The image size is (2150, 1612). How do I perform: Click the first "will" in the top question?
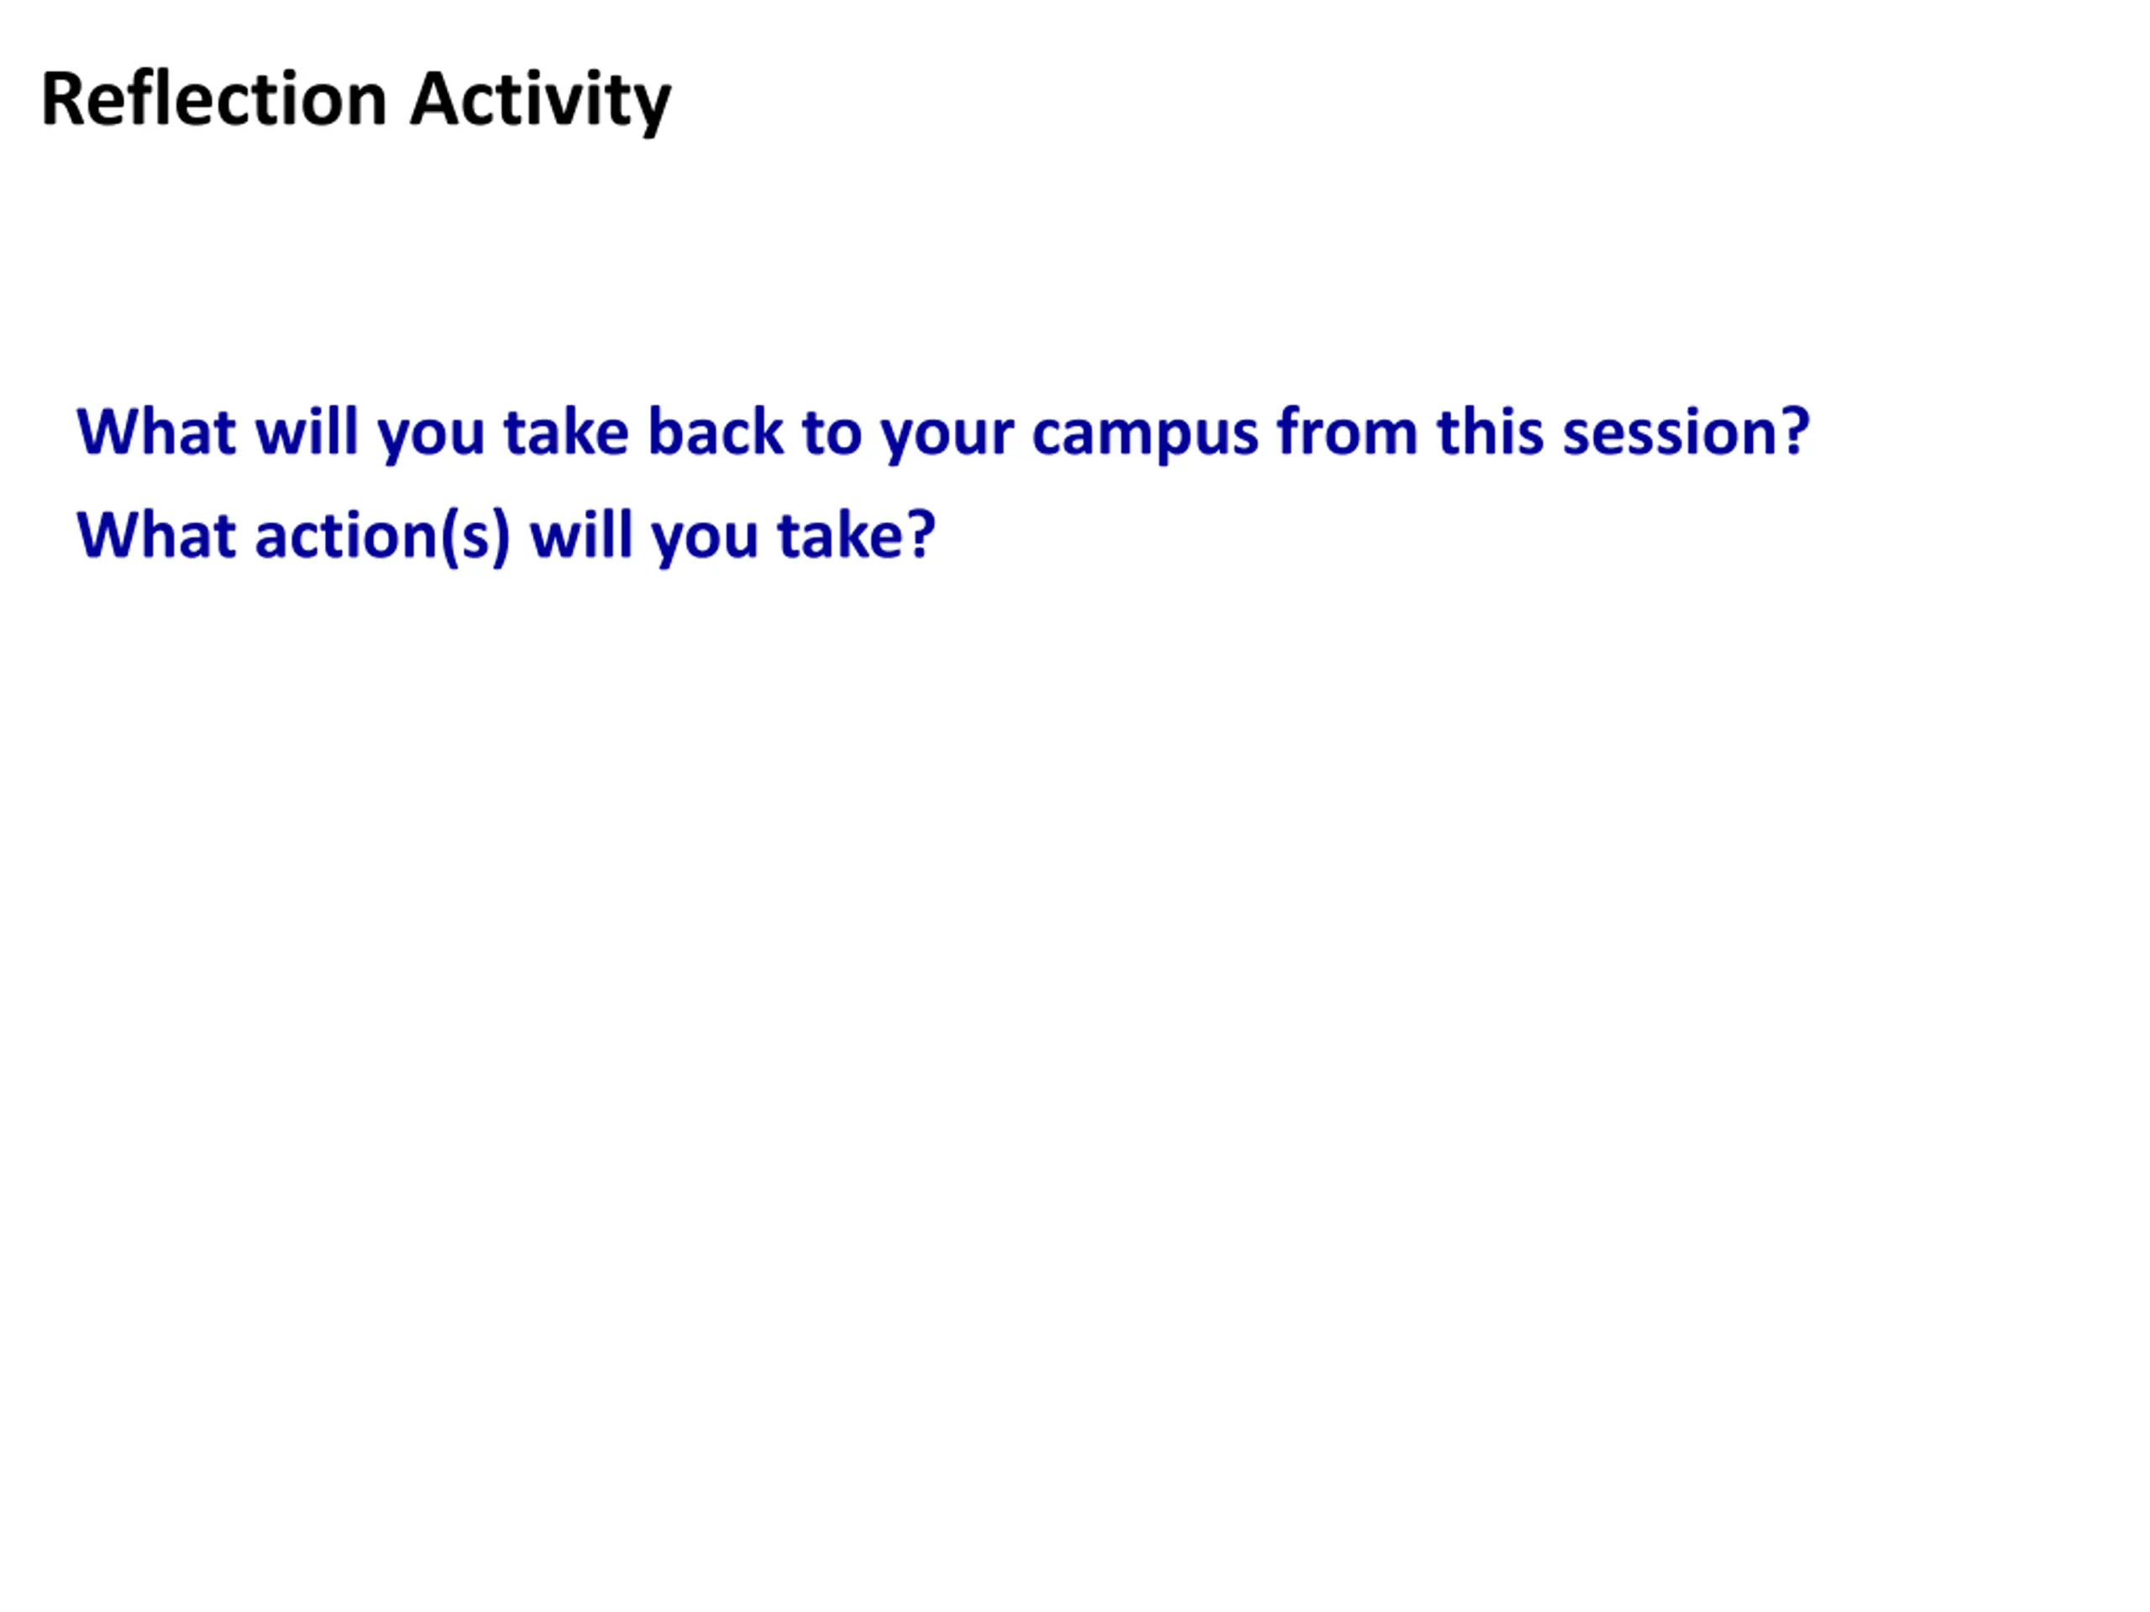[307, 432]
